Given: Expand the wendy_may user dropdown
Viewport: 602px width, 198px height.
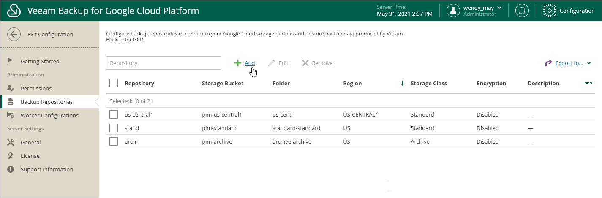Looking at the screenshot, I should [x=499, y=8].
